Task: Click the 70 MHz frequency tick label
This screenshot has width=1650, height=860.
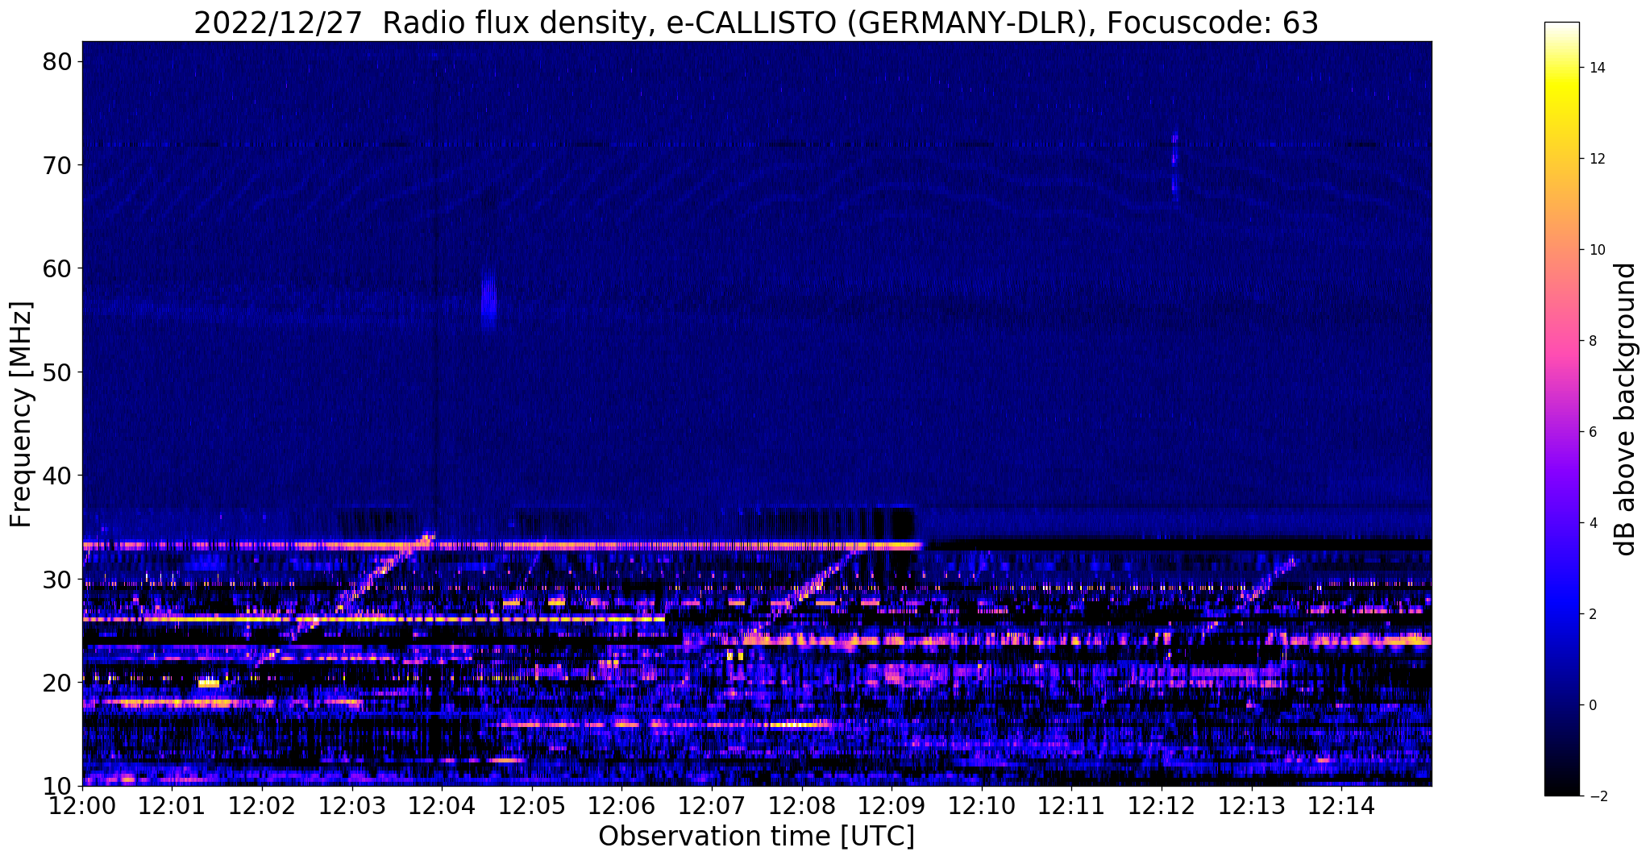Action: point(56,165)
